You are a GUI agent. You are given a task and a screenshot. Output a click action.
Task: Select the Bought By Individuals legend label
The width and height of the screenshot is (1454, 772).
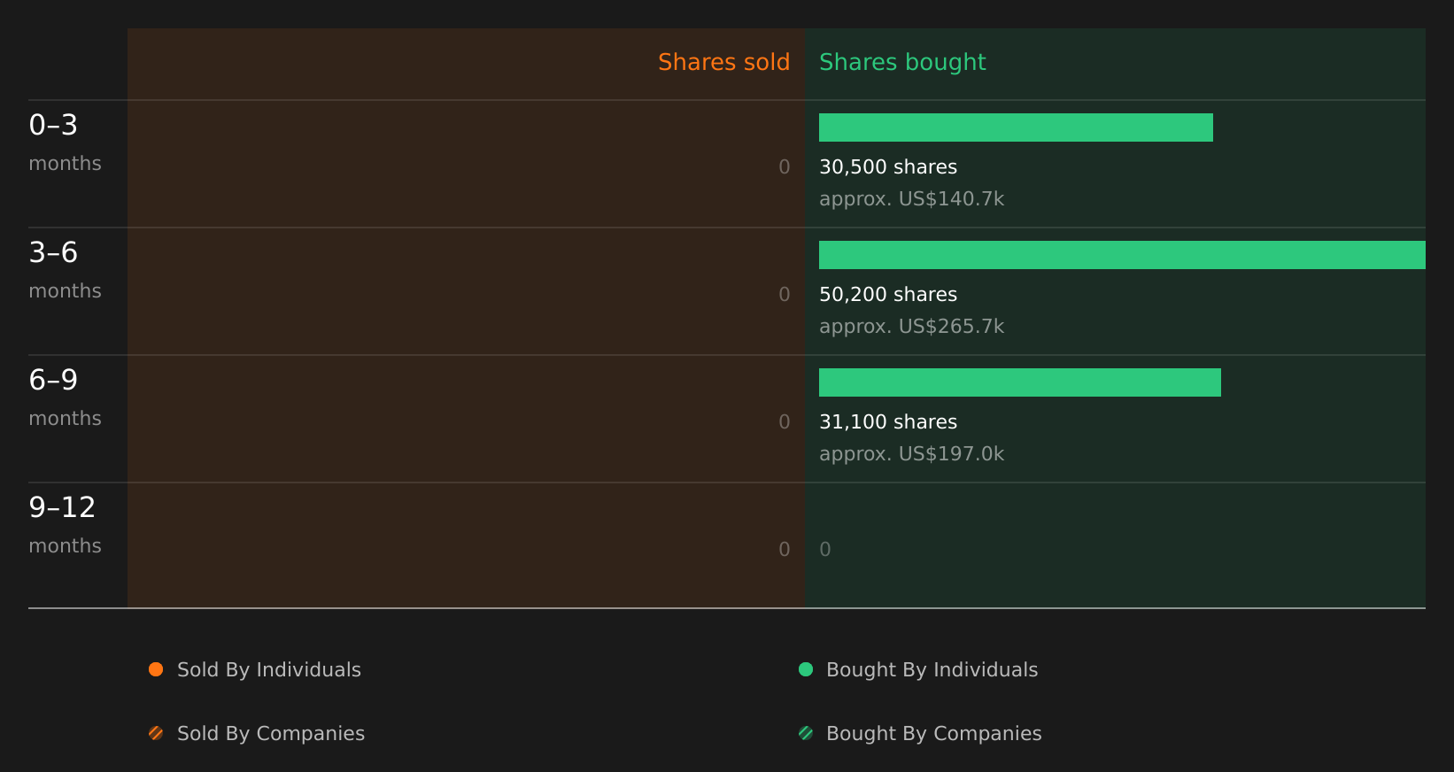[932, 670]
